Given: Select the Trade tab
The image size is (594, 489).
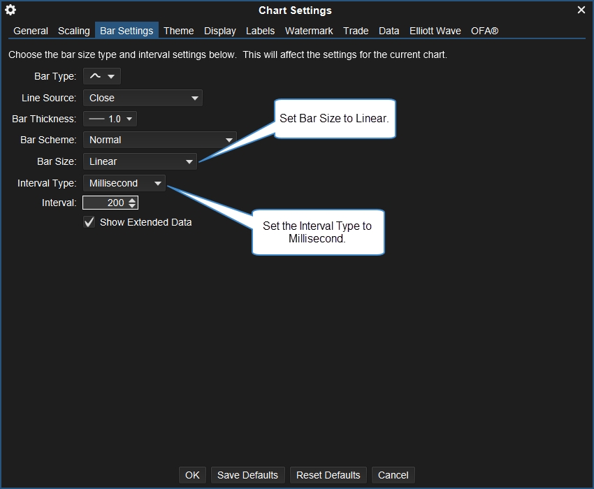Looking at the screenshot, I should [x=356, y=31].
